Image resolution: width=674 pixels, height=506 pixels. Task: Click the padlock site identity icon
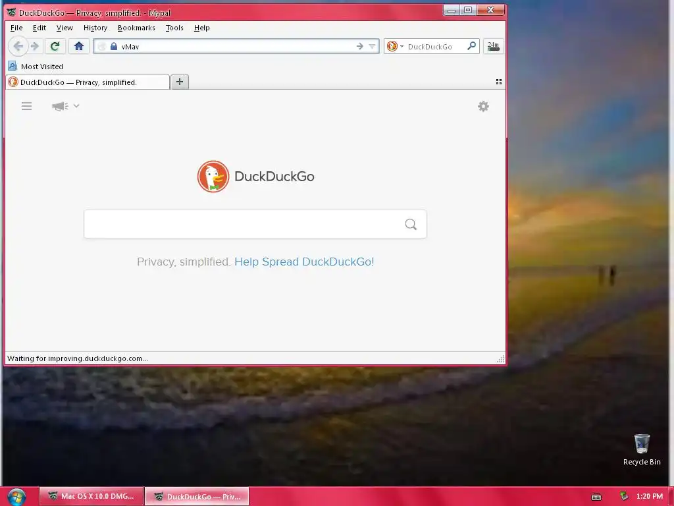(x=113, y=47)
